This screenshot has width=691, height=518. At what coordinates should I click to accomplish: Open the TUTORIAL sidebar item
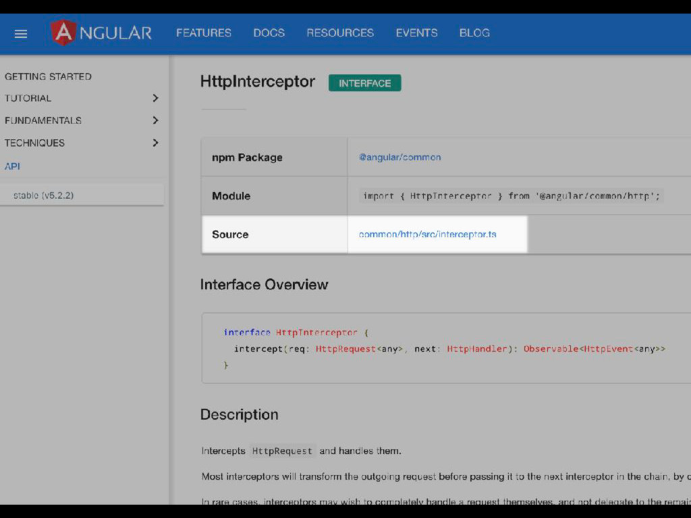[28, 98]
